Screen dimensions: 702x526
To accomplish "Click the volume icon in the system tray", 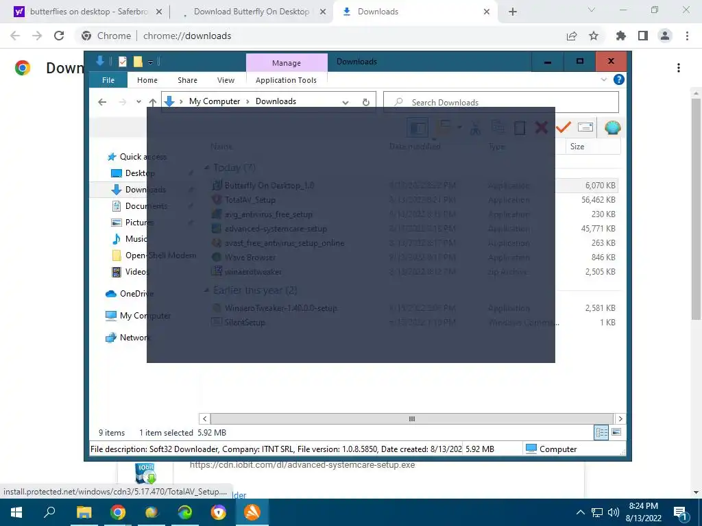I will [614, 512].
